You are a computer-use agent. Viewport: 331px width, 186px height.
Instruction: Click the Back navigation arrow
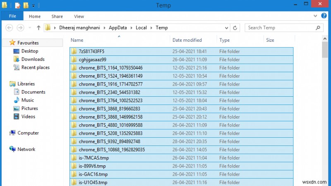(9, 28)
